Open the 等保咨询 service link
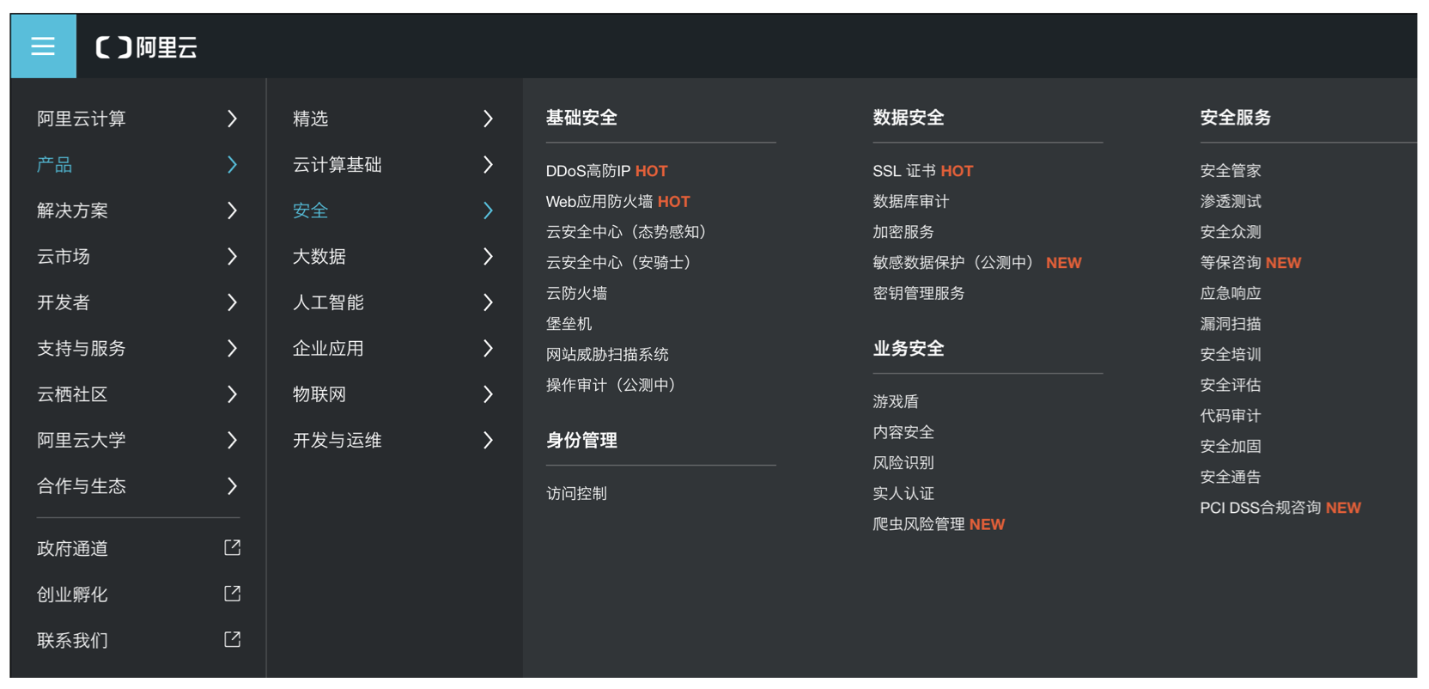This screenshot has width=1429, height=689. click(x=1230, y=262)
